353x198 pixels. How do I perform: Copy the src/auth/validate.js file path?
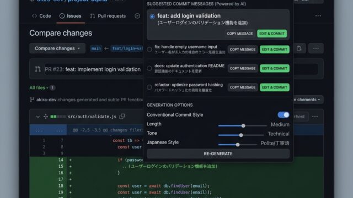tap(122, 116)
